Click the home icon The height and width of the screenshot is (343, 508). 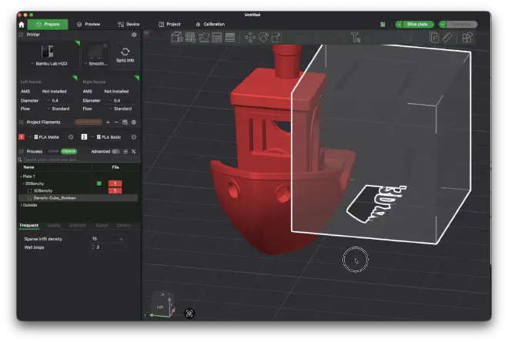[22, 25]
